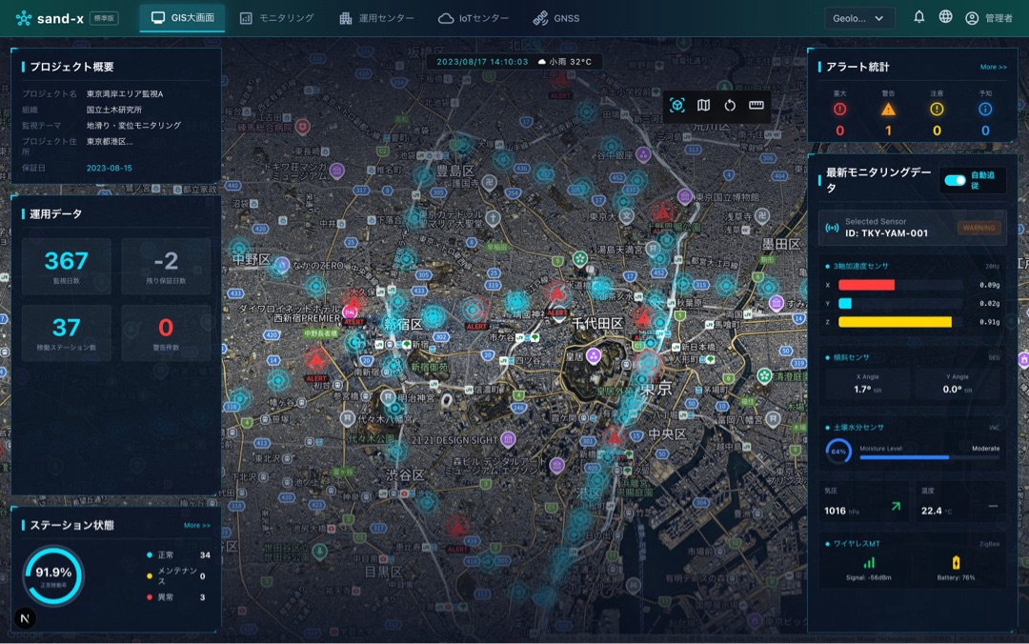Screen dimensions: 1029x644
Task: Open the Geolo... project dropdown
Action: (x=859, y=18)
